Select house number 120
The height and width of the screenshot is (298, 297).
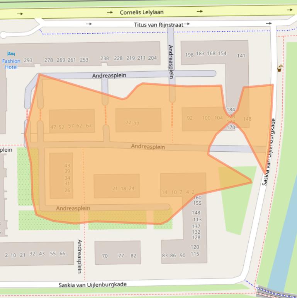point(195,247)
